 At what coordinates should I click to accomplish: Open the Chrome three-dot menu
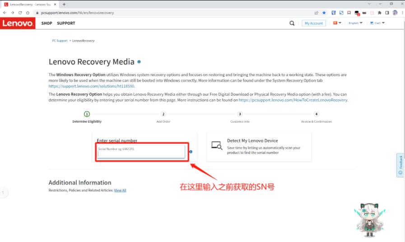coord(402,13)
